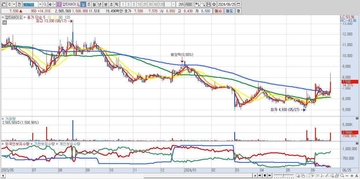Click the add indicator candlestick icon
Viewport: 360px width, 179px height.
coord(198,4)
